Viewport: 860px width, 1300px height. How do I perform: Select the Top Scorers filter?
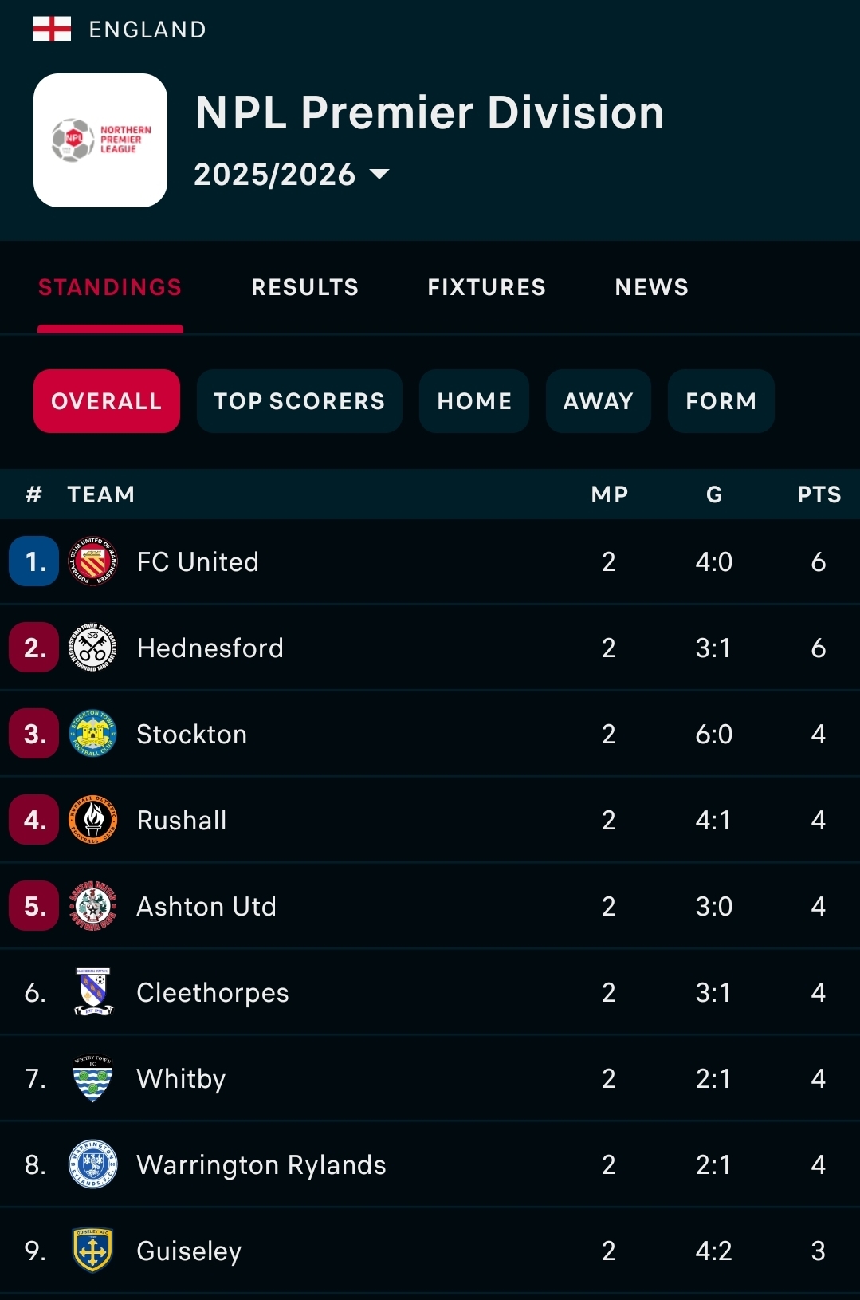tap(300, 401)
